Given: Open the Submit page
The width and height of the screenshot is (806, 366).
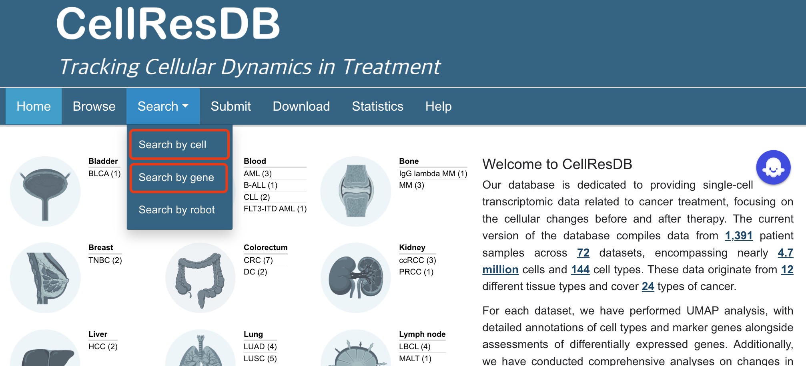Looking at the screenshot, I should [x=231, y=106].
